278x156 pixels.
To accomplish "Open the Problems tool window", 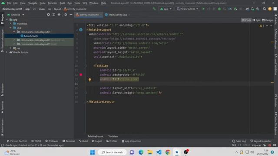I will click(52, 141).
